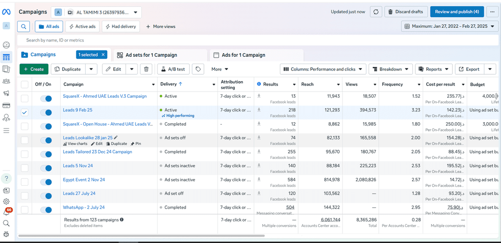Select the Campaigns table icon in sidebar
501x243 pixels.
coord(6,58)
